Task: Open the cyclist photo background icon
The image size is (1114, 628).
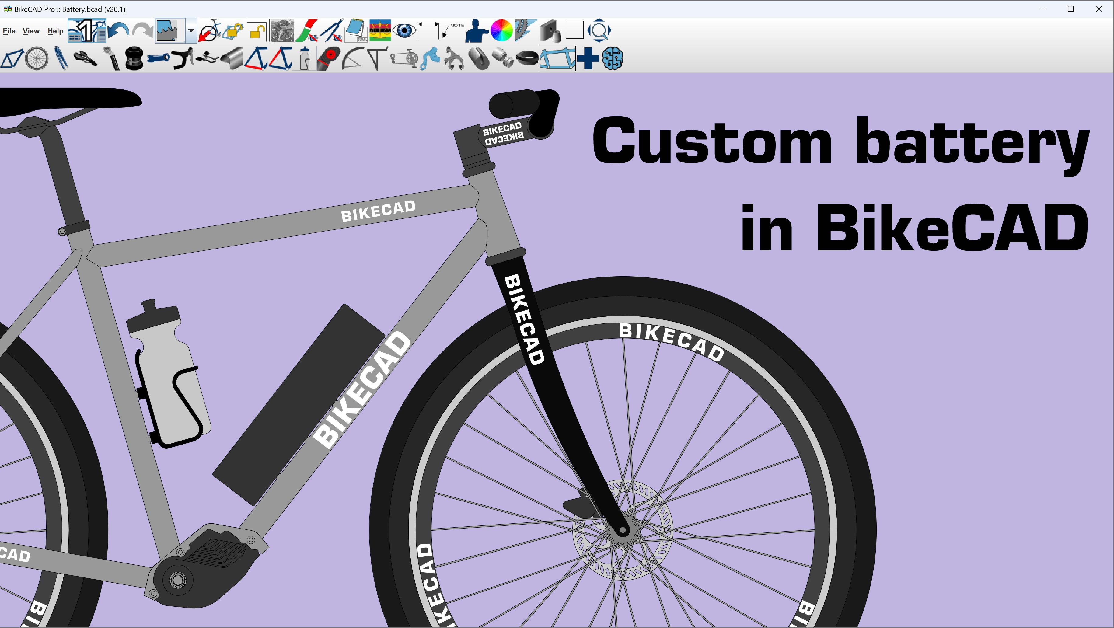Action: click(x=283, y=31)
